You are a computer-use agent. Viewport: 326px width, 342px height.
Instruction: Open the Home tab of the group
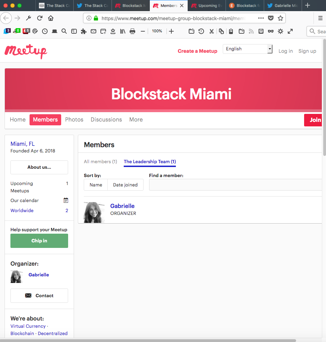click(18, 119)
